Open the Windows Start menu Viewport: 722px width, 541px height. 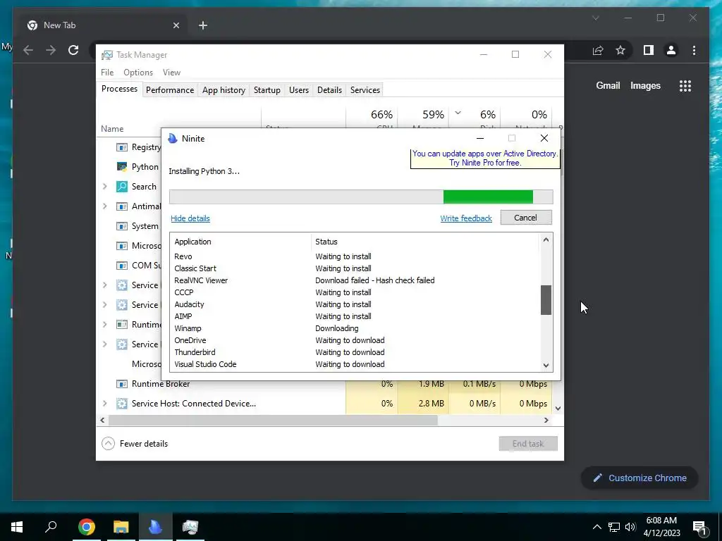17,527
